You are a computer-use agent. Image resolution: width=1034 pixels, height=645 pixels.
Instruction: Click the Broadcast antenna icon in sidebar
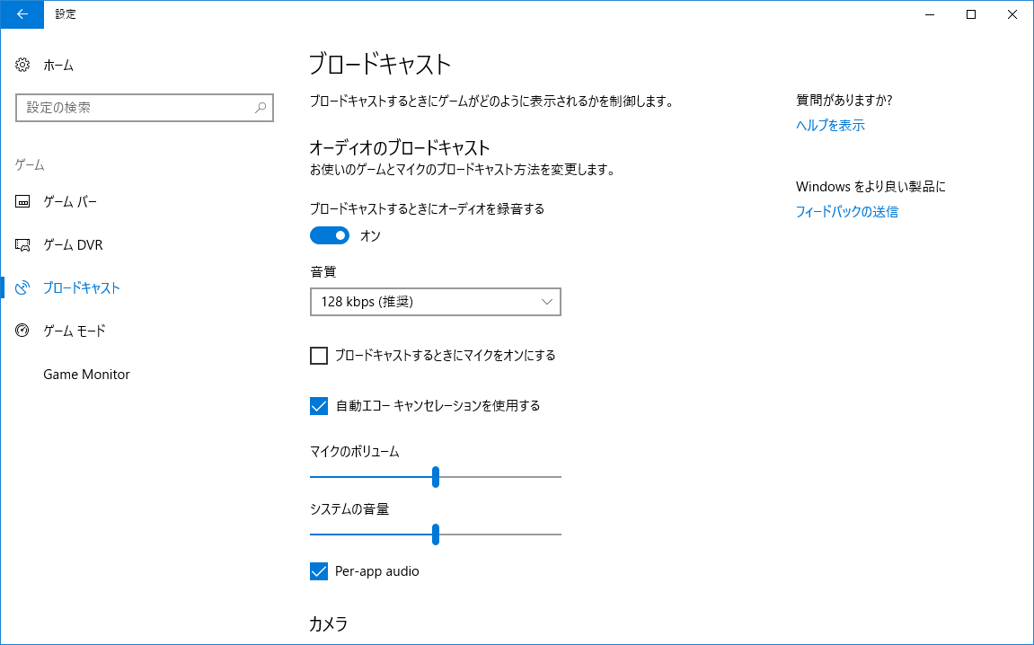pos(22,287)
